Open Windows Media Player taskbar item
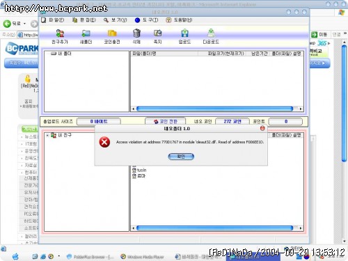This screenshot has width=348, height=261. click(143, 257)
